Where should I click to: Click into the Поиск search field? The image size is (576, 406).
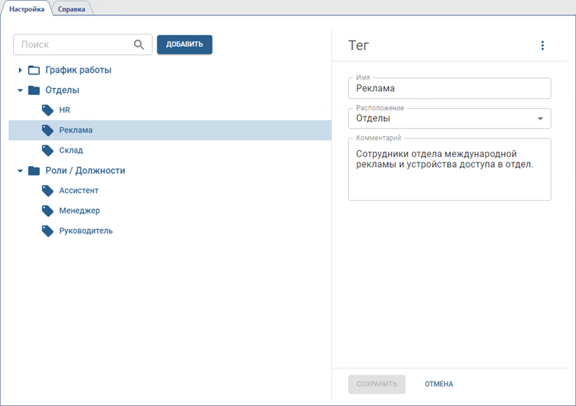click(73, 44)
